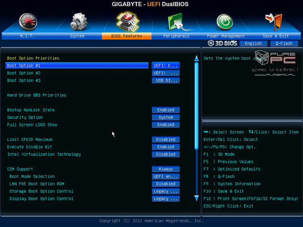Image resolution: width=303 pixels, height=227 pixels.
Task: Select the BIOS Features tab
Action: pos(126,36)
